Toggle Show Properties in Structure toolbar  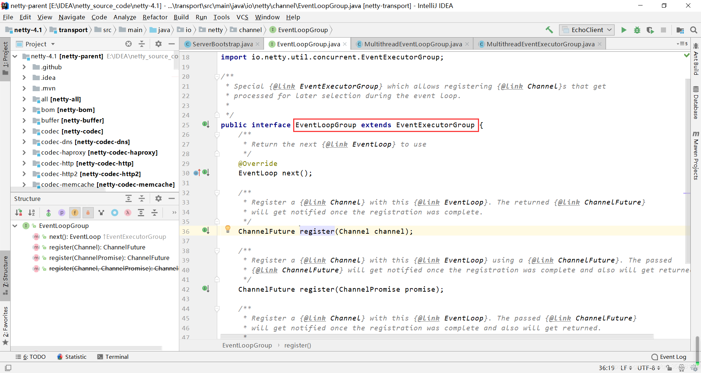[62, 213]
